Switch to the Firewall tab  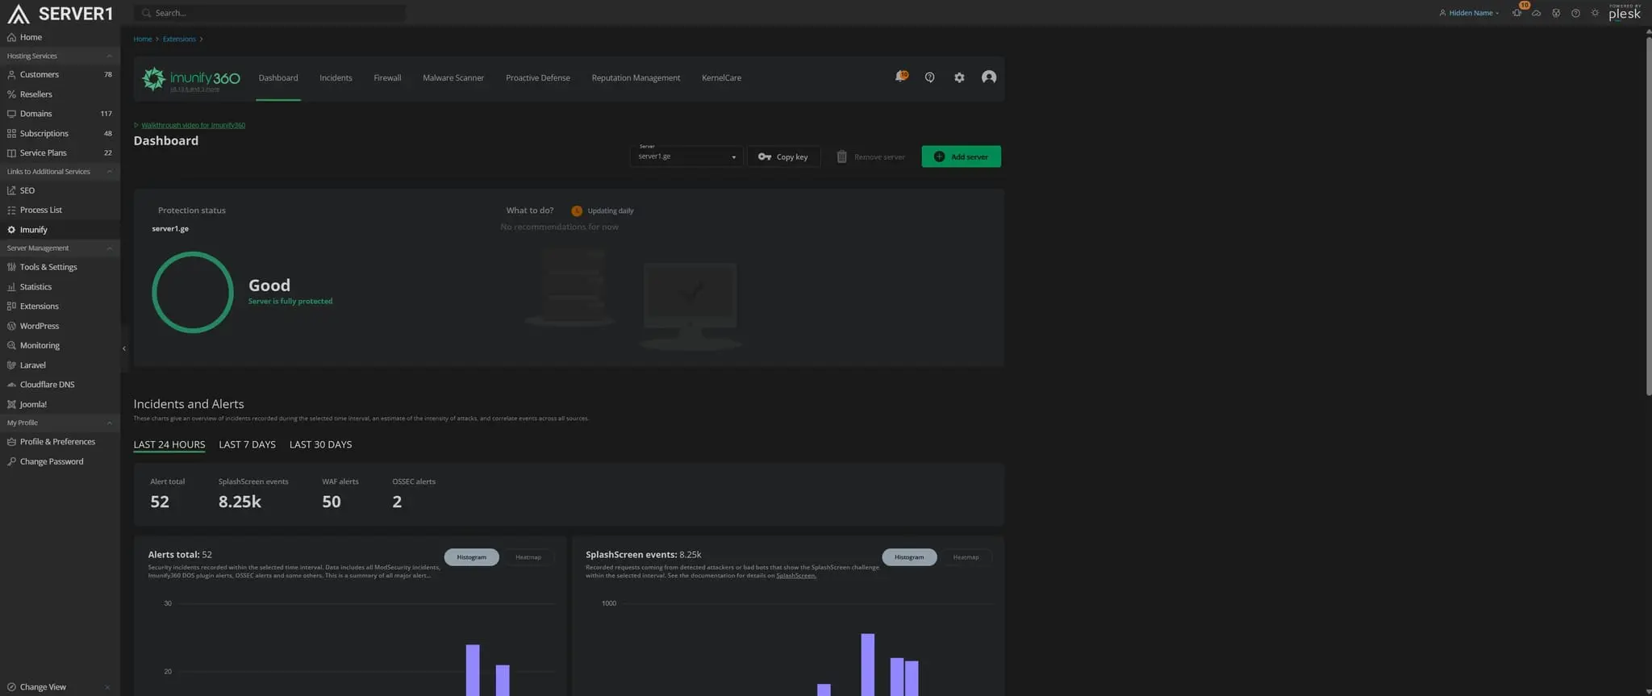click(387, 78)
